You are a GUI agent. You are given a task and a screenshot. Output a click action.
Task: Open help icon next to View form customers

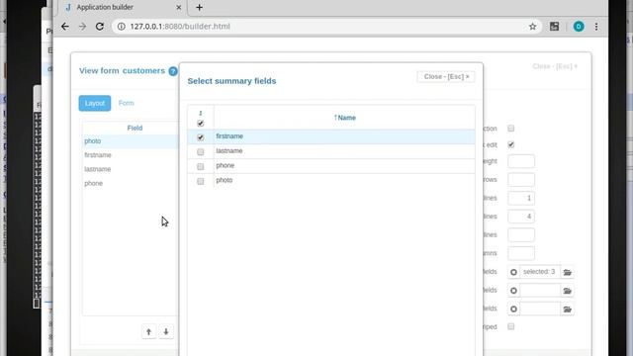pyautogui.click(x=173, y=71)
